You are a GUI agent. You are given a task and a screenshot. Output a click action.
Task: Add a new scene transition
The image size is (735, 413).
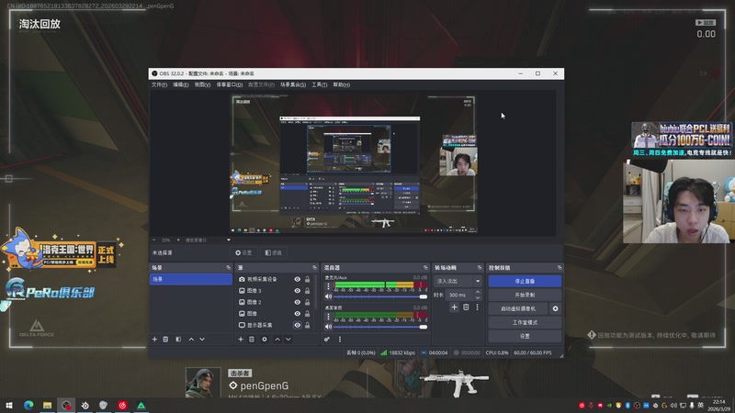point(454,307)
